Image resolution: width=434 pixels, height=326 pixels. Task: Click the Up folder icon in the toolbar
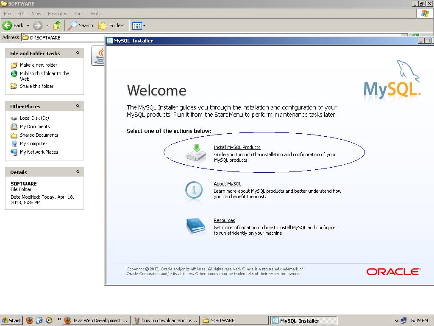click(57, 25)
